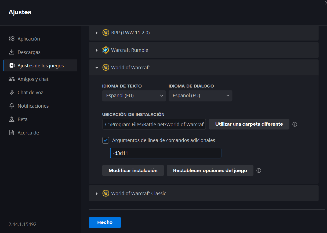The width and height of the screenshot is (327, 233).
Task: Click the installation path field
Action: click(154, 124)
